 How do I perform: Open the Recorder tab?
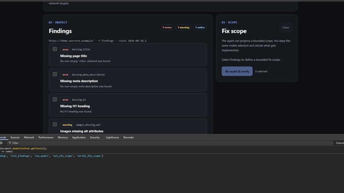coord(128,138)
